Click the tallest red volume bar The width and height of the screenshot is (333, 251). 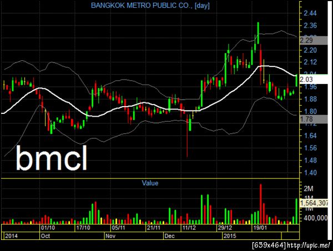[x=261, y=204]
